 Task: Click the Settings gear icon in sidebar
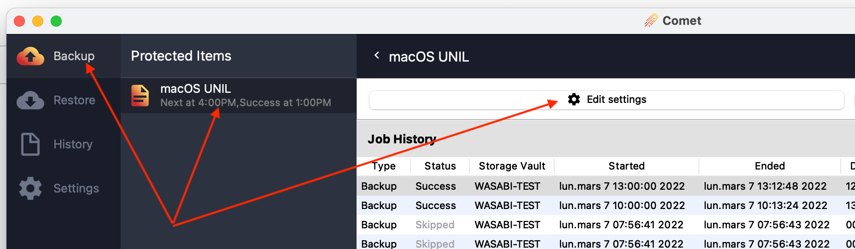point(30,188)
